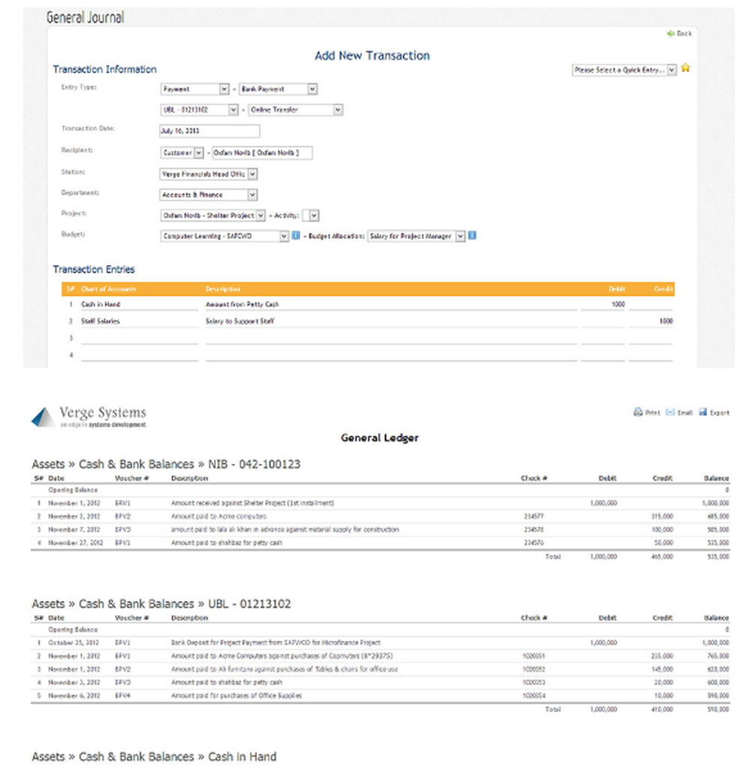Click the Staff Salaries account field
This screenshot has width=753, height=768.
click(139, 321)
